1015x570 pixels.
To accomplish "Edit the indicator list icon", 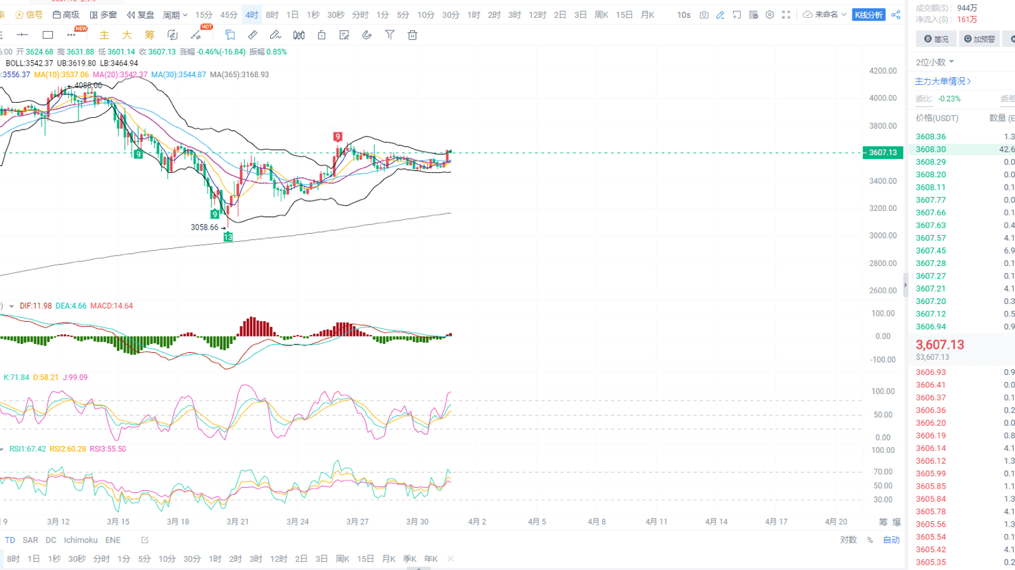I will coord(145,540).
